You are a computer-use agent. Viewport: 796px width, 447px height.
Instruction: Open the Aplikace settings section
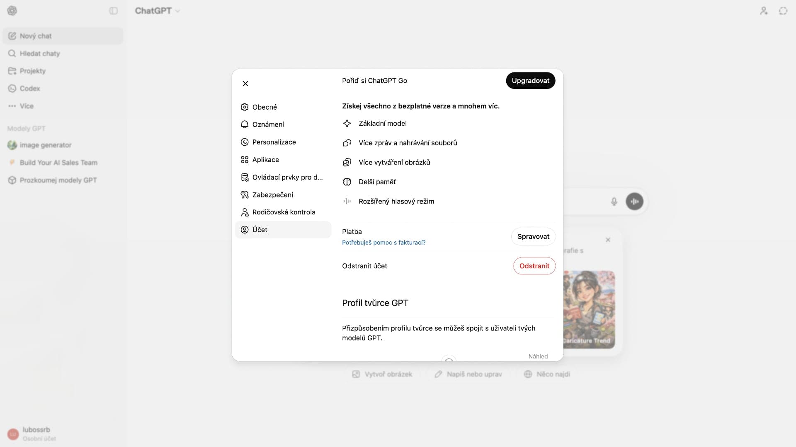click(x=265, y=160)
